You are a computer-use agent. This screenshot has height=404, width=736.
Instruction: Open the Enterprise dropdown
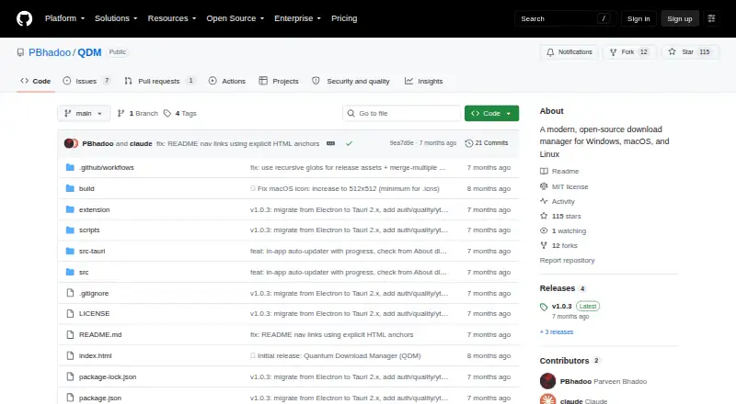pyautogui.click(x=297, y=18)
